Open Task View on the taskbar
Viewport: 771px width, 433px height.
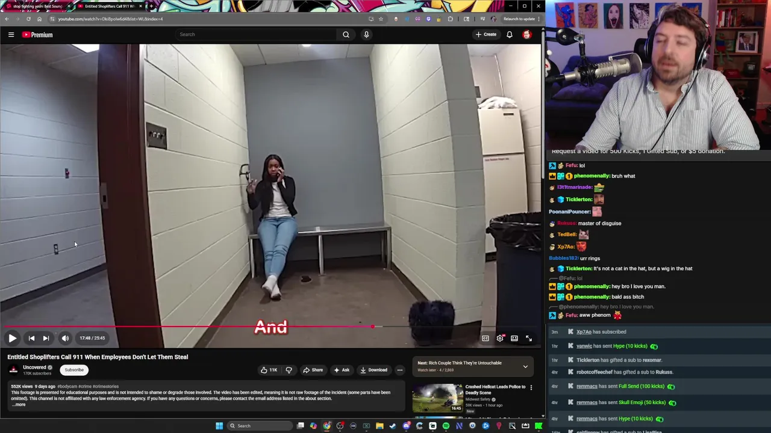coord(301,426)
